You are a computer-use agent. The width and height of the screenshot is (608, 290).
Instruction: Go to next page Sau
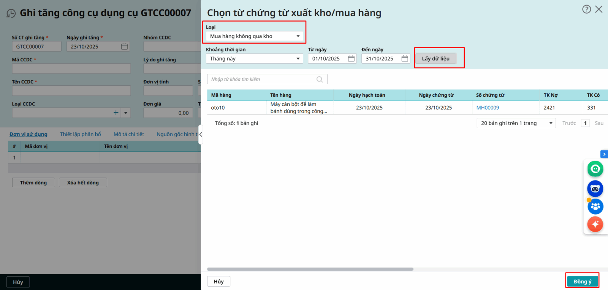click(599, 123)
